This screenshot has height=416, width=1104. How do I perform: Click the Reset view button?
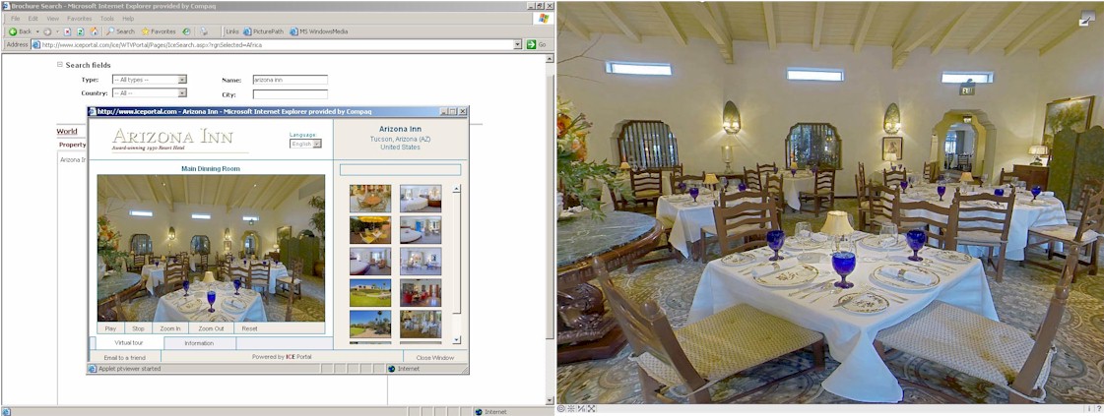pyautogui.click(x=250, y=328)
